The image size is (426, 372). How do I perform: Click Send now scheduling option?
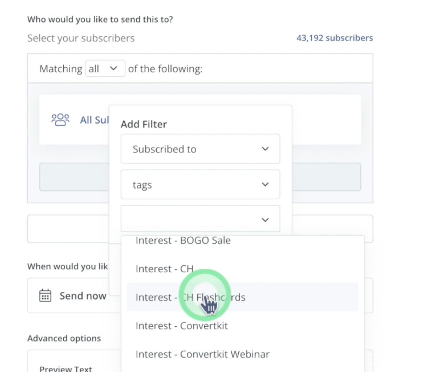83,296
